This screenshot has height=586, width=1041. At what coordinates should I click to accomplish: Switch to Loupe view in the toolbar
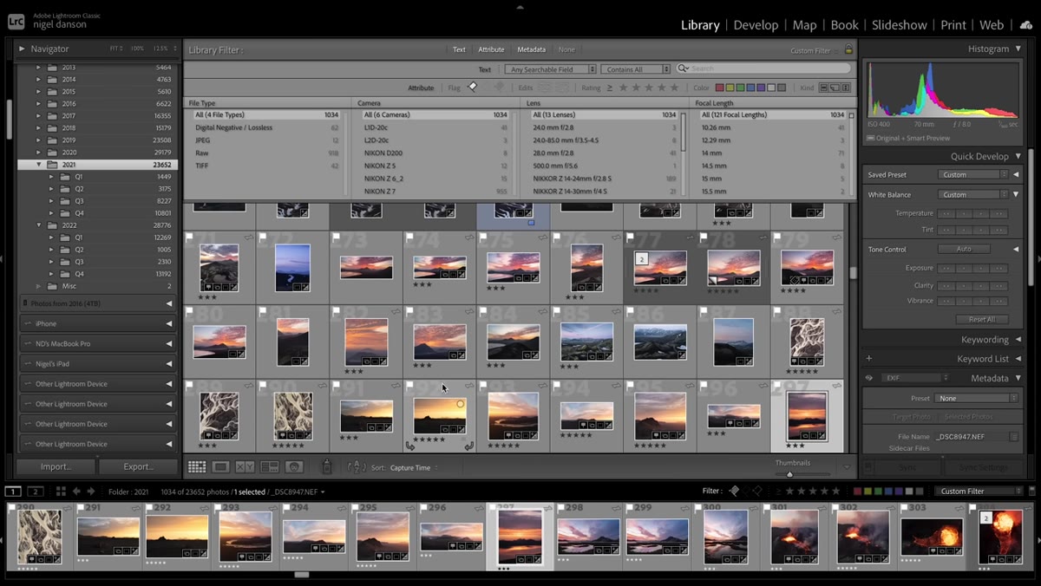pos(221,467)
